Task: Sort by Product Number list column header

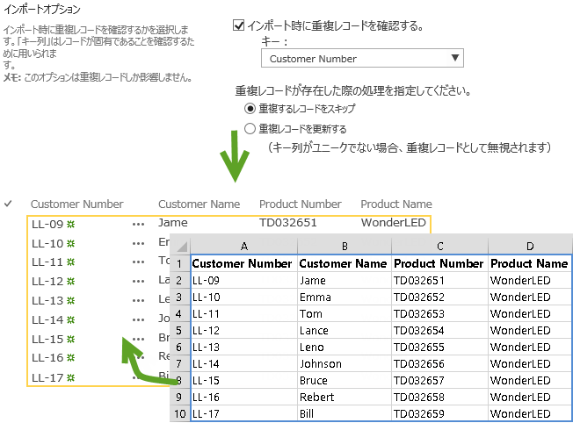Action: point(301,204)
